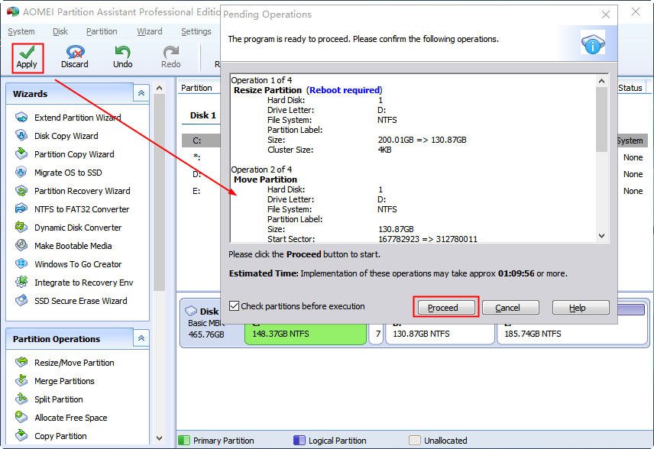This screenshot has width=654, height=449.
Task: Toggle Check partitions before execution
Action: [x=234, y=306]
